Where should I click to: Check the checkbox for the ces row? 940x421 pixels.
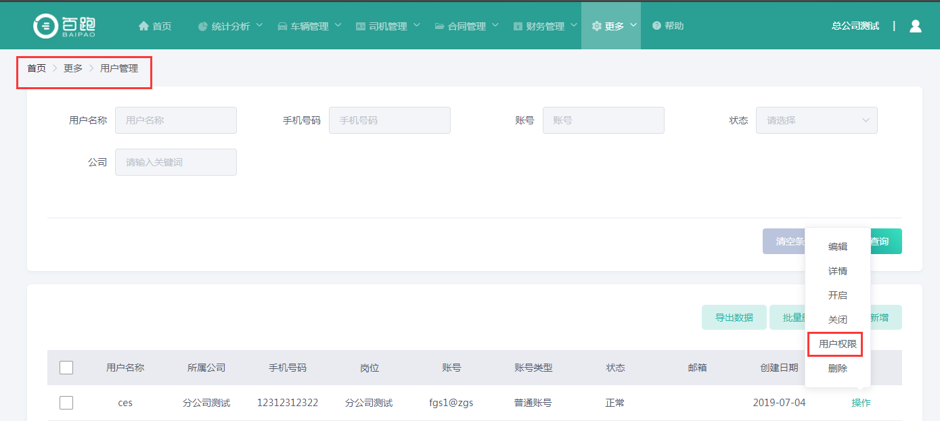(66, 403)
